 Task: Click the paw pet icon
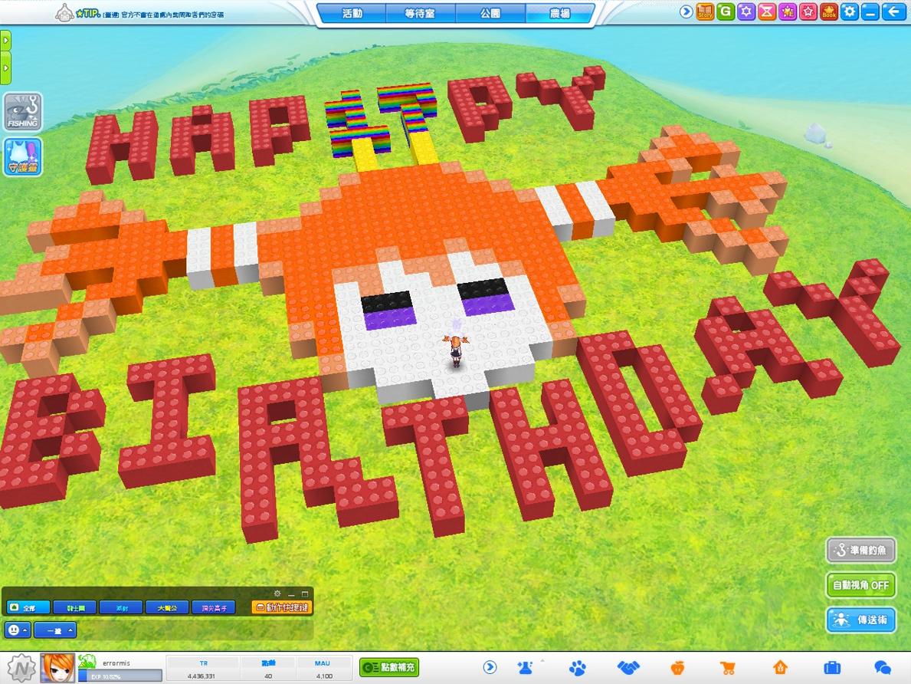coord(577,668)
